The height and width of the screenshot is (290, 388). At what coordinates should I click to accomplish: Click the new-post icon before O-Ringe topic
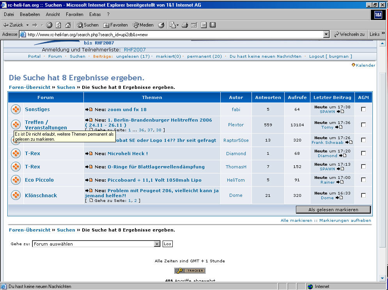point(89,167)
